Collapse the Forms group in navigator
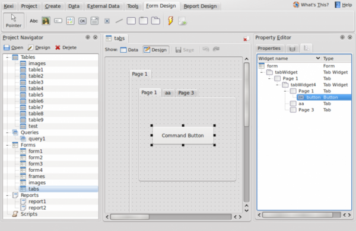Viewport: 356px width, 231px height. coord(7,145)
